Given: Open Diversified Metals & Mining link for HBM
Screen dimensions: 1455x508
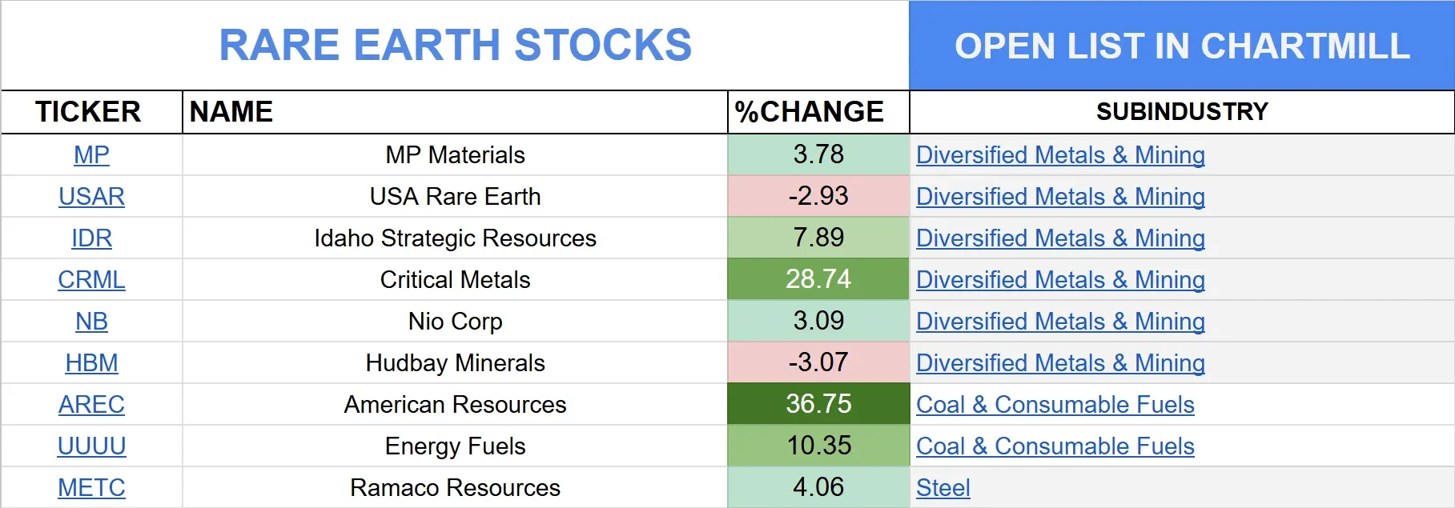Looking at the screenshot, I should pyautogui.click(x=1059, y=362).
